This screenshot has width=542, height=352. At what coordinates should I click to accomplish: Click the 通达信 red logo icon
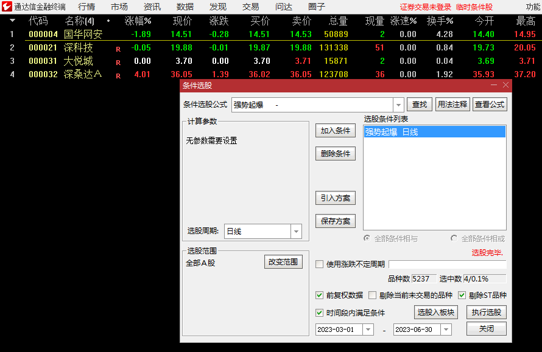click(x=7, y=6)
